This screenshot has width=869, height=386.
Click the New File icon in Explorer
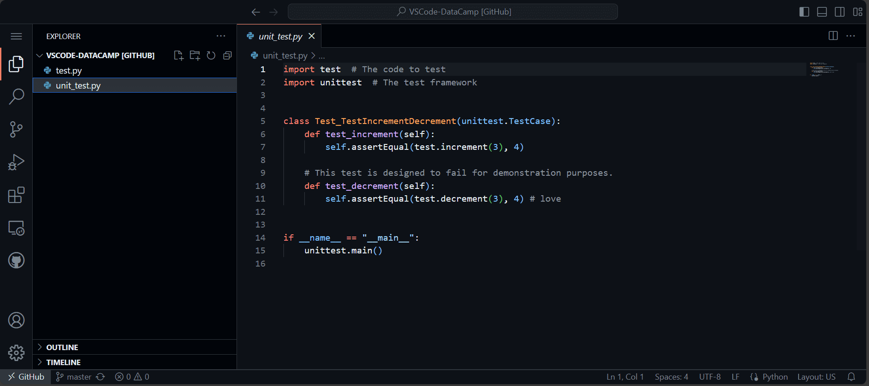click(x=178, y=55)
